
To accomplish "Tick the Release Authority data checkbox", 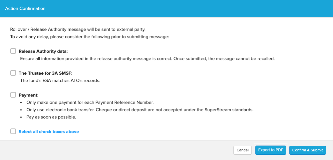I will coord(13,51).
